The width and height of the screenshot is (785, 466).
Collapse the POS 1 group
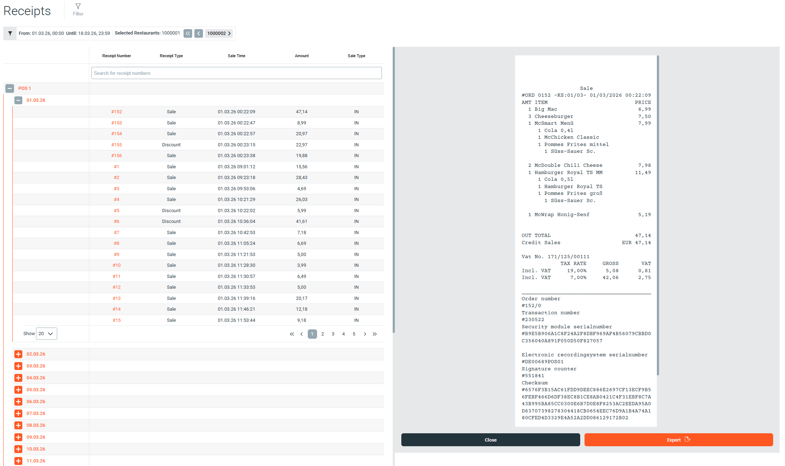(10, 88)
